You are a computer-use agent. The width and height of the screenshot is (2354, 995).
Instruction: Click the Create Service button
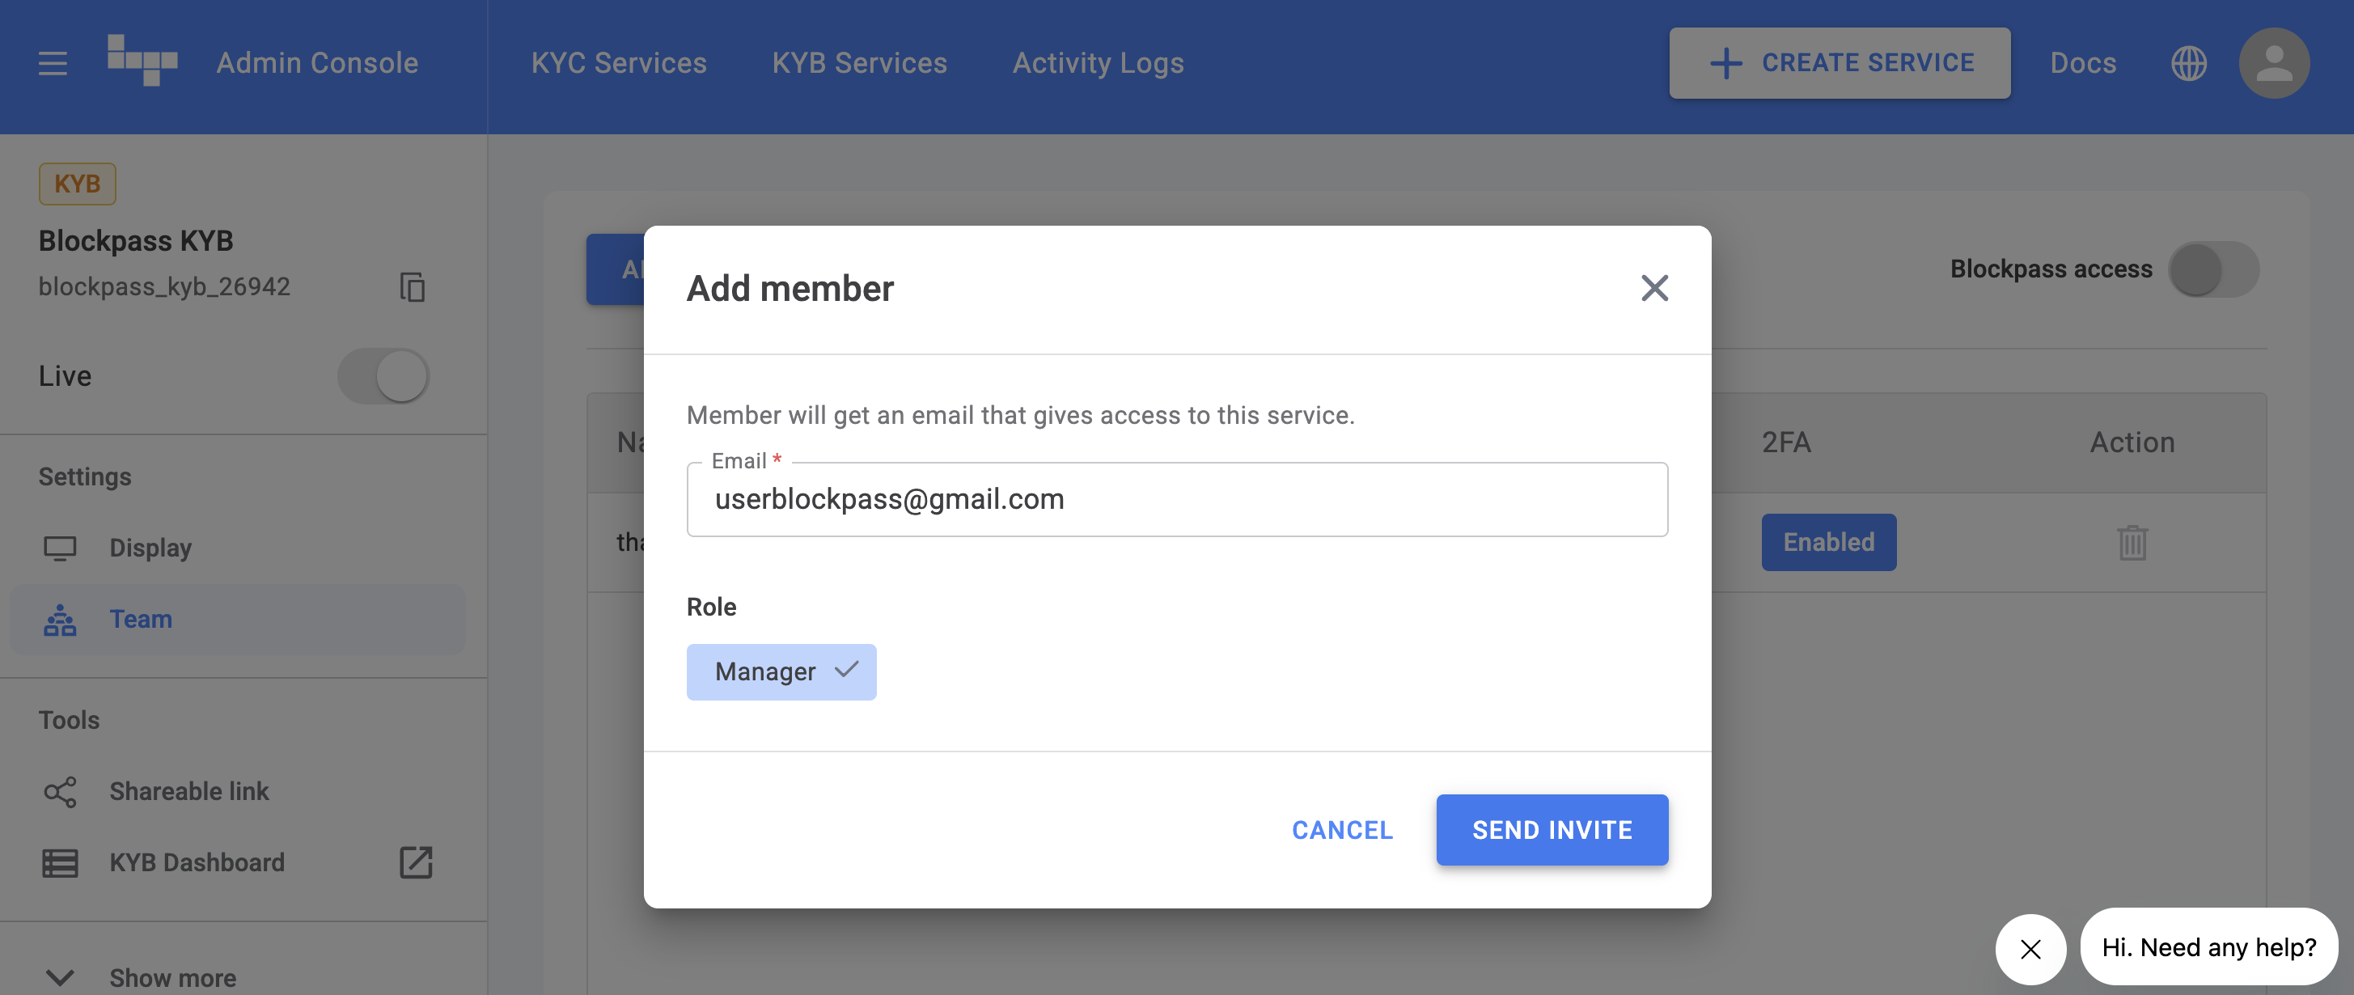(x=1839, y=63)
